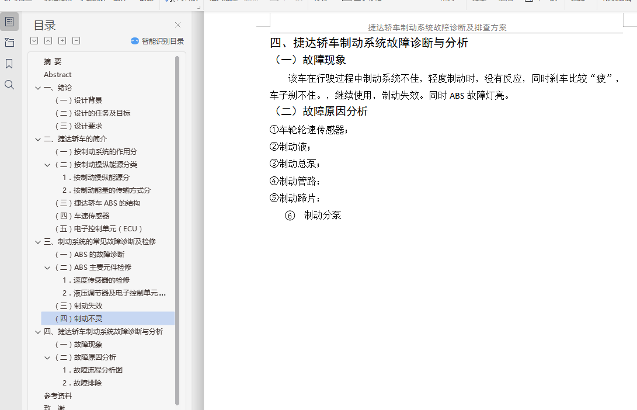Viewport: 637px width, 410px height.
Task: Click 智能识别目录 button
Action: coord(158,41)
